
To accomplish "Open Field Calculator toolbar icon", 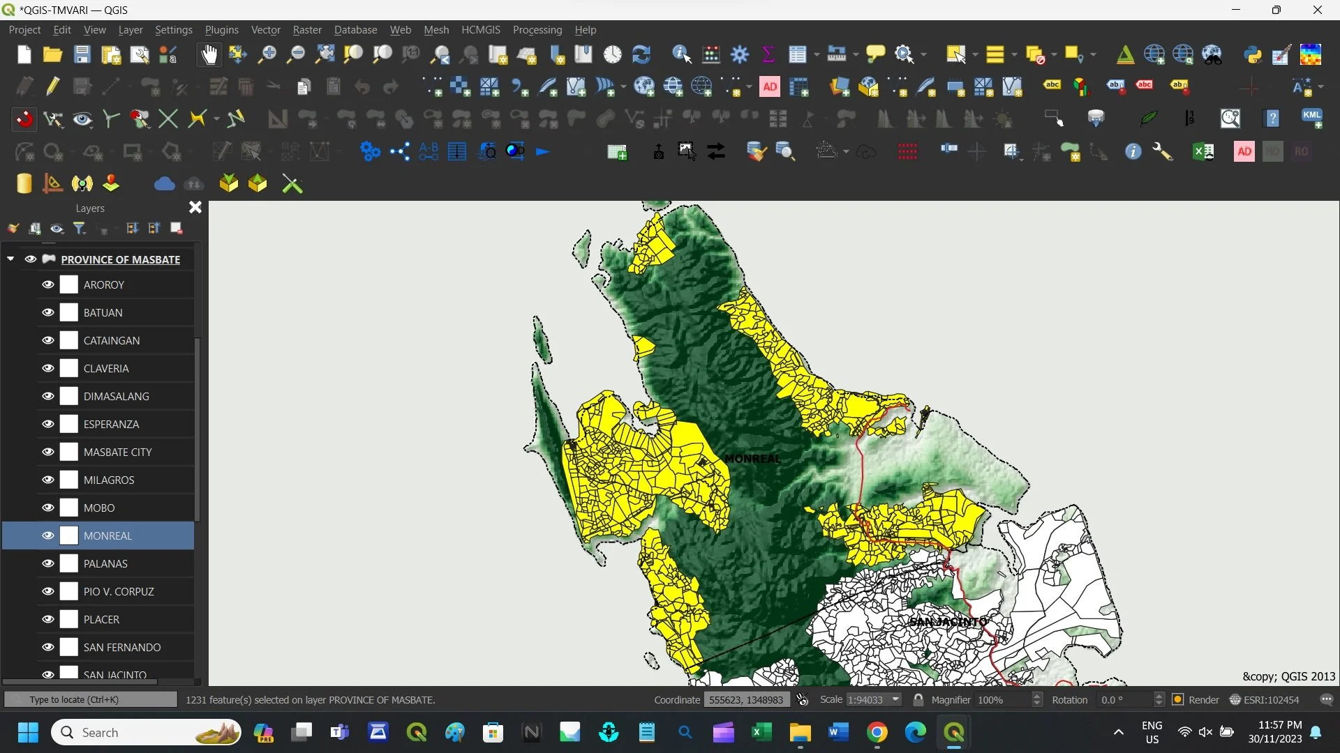I will (711, 54).
